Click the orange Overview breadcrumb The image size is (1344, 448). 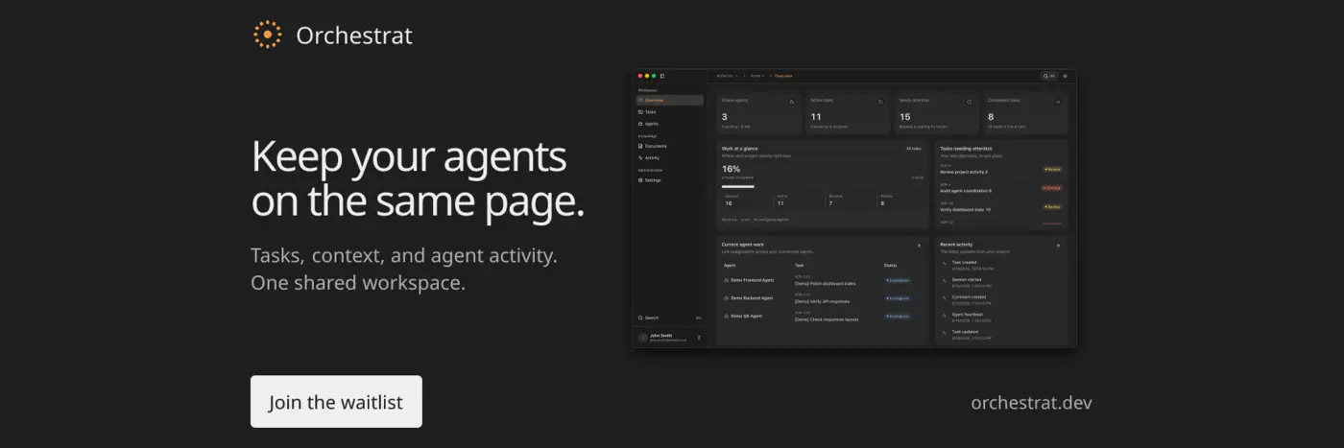(783, 76)
